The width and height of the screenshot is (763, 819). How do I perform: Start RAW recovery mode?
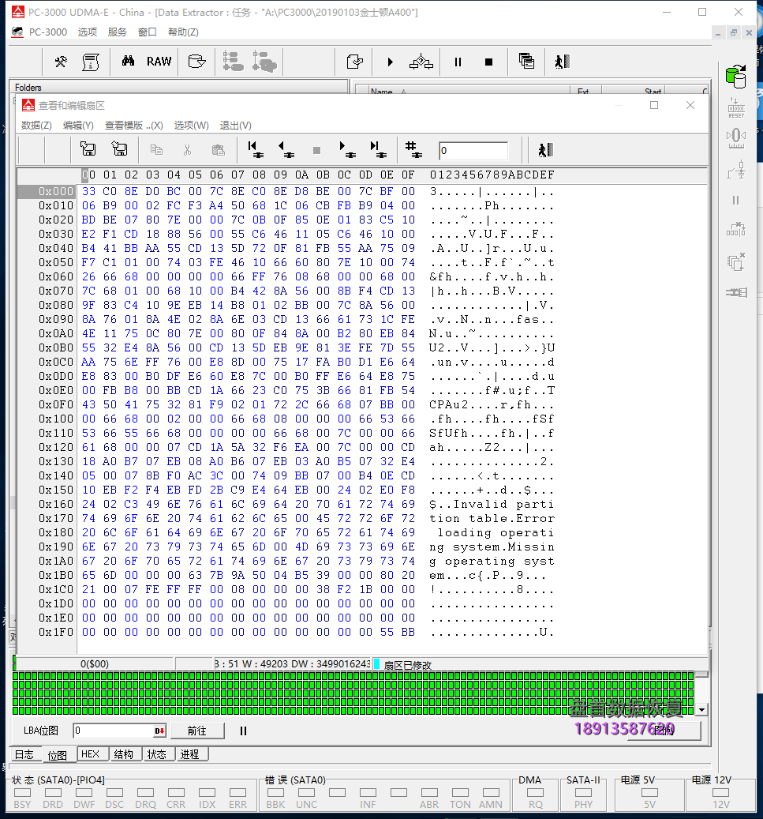pos(159,62)
